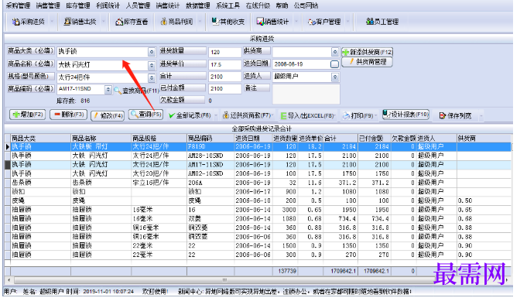The height and width of the screenshot is (298, 520).
Task: Open the 销售管理 menu
Action: tap(48, 5)
